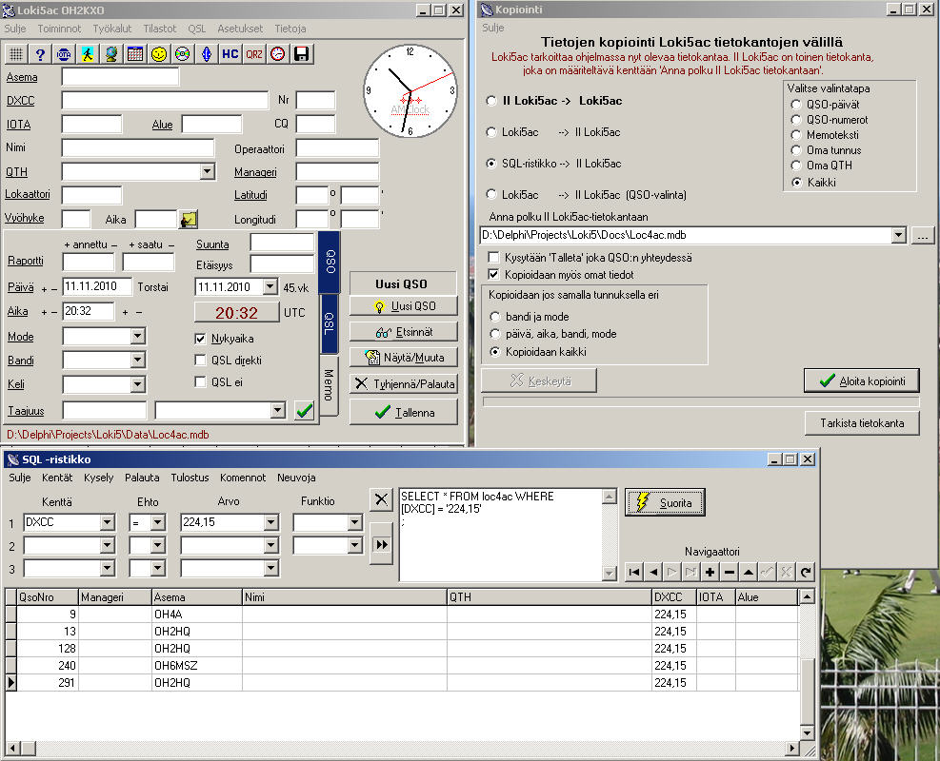
Task: Open the Tilastot menu
Action: 159,29
